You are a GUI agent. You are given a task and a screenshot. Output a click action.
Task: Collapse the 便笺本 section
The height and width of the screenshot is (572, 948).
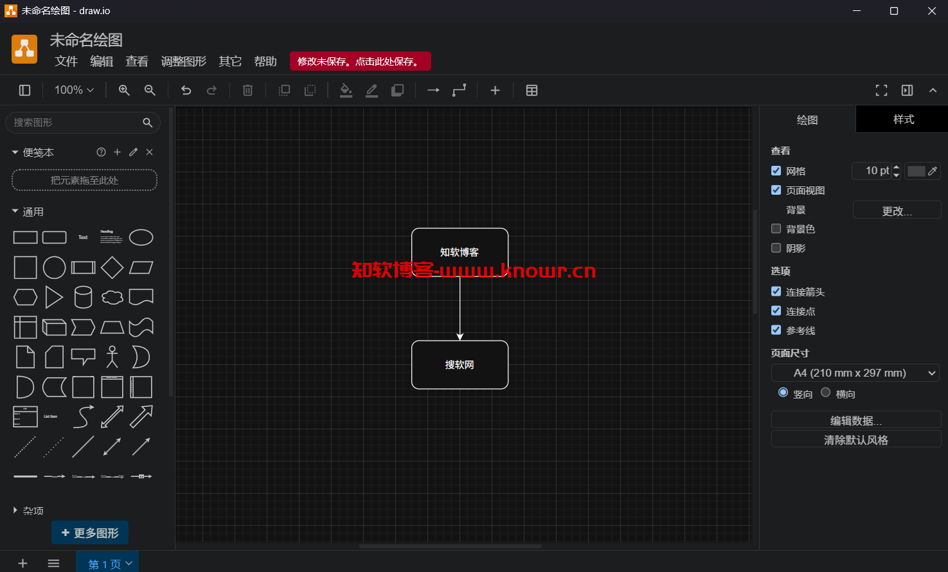tap(33, 152)
